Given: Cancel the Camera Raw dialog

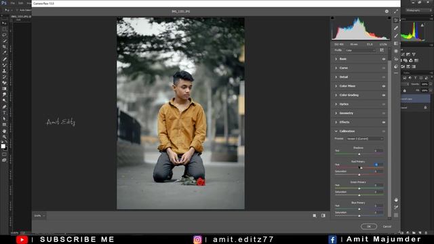Looking at the screenshot, I should [x=387, y=226].
